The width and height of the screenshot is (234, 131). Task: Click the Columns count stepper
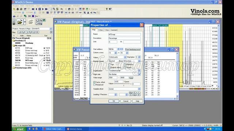(116, 53)
